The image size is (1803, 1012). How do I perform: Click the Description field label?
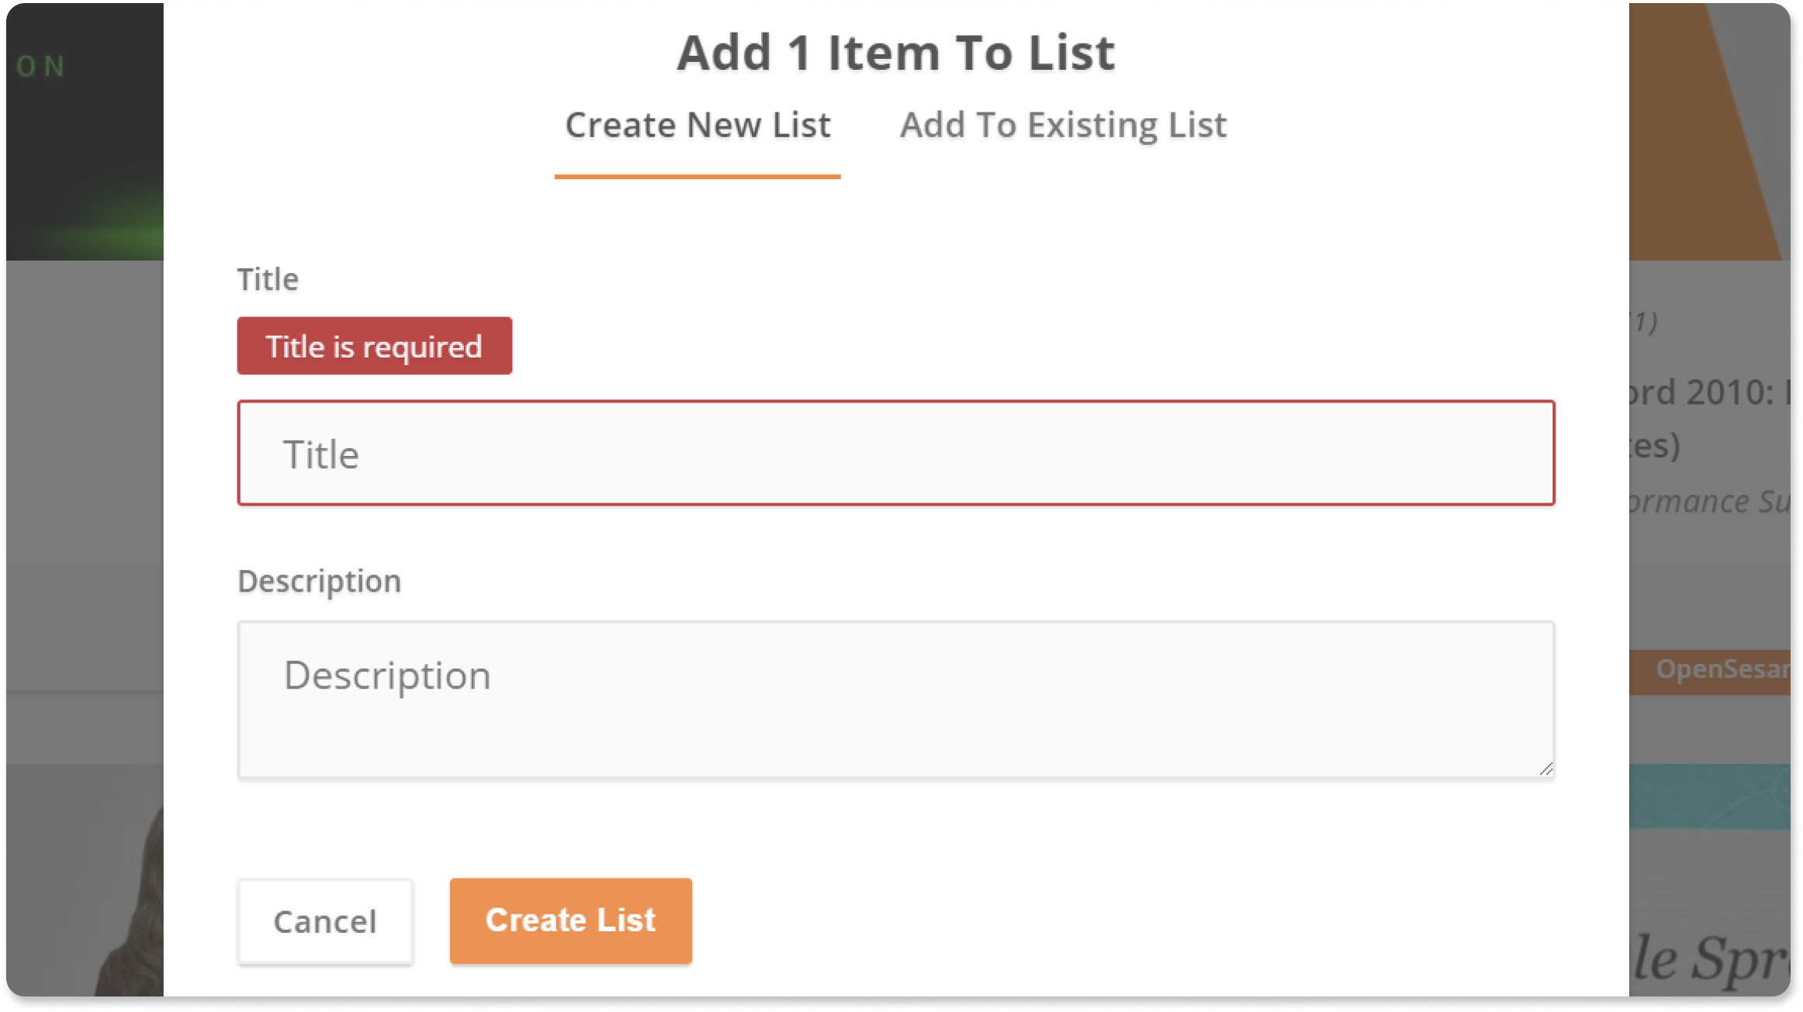[320, 582]
